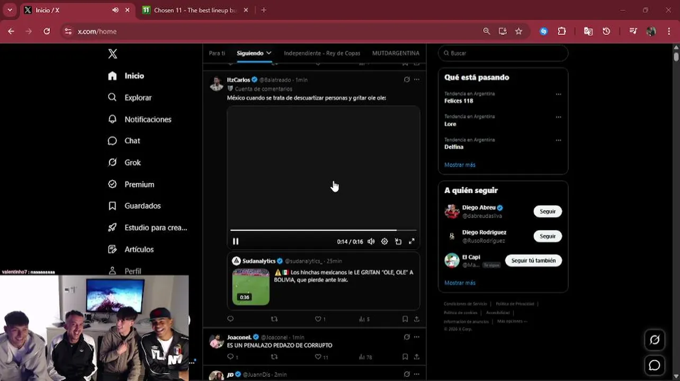Mute the Inicio / X tab audio
The width and height of the screenshot is (680, 381).
(115, 10)
